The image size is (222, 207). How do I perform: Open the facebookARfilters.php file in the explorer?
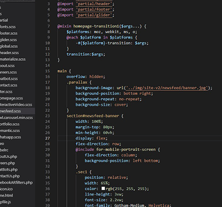click(x=16, y=183)
